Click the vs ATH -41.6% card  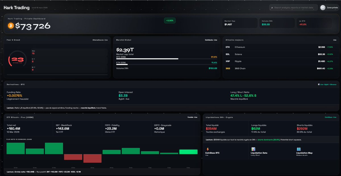click(x=314, y=23)
